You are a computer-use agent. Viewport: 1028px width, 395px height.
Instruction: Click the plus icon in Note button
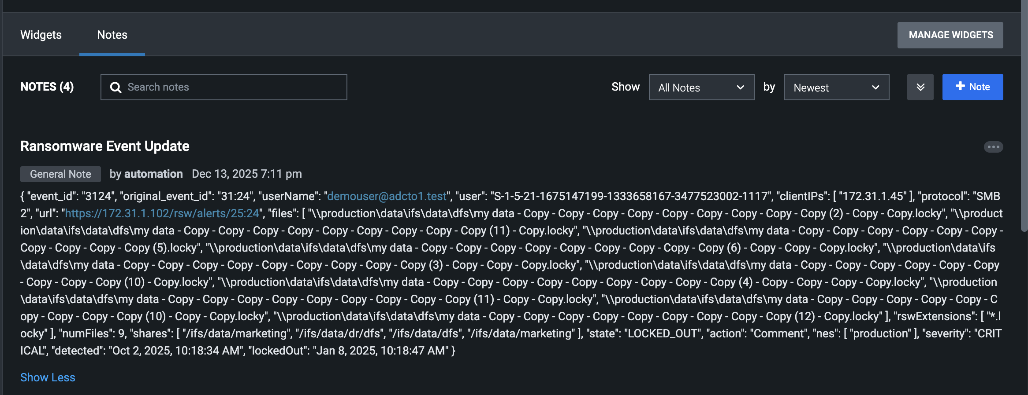[960, 86]
